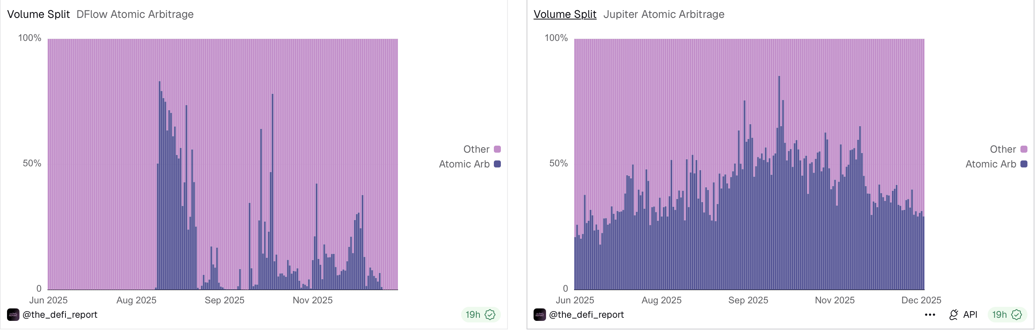Screen dimensions: 1036x331
Task: Click Atomic Arb color square in DFlow legend
Action: [x=497, y=164]
